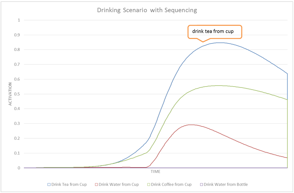Select the "Drink Coffee from Cup" legend text
Screen dimensions: 294x193
click(x=171, y=184)
